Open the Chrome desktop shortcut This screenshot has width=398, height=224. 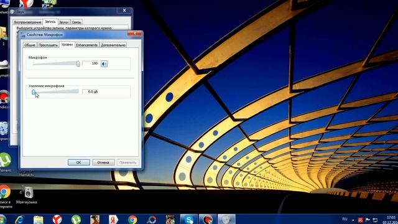tap(5, 197)
